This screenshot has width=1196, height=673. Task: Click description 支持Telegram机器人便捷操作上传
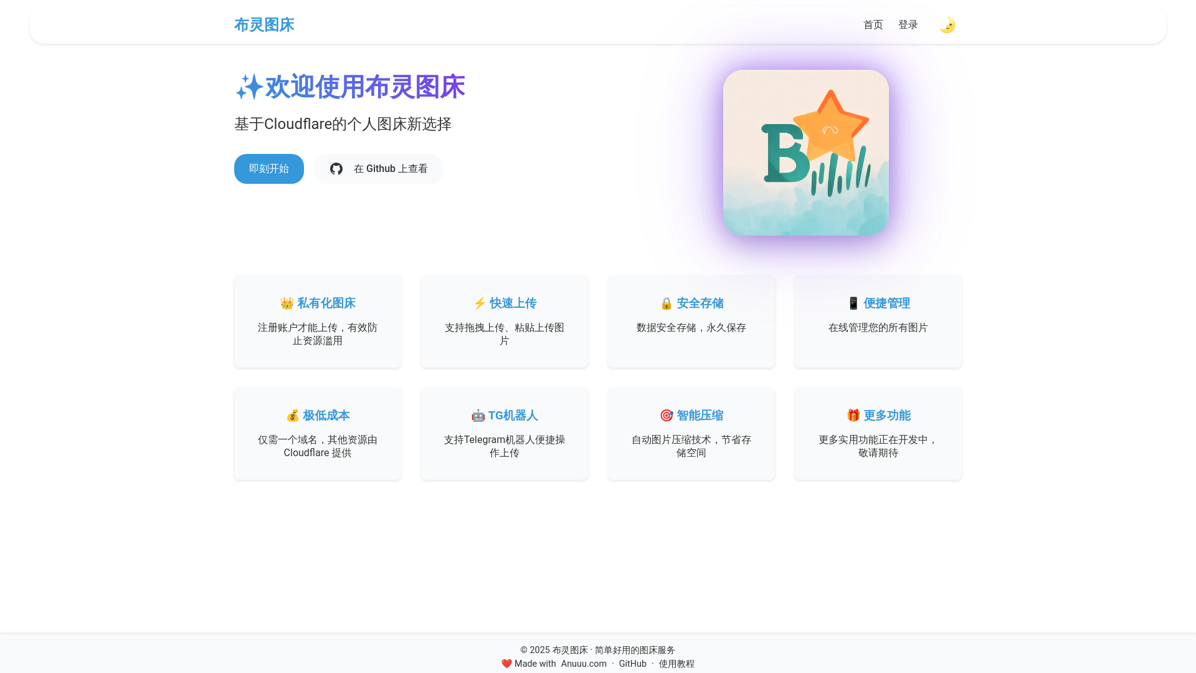coord(505,446)
